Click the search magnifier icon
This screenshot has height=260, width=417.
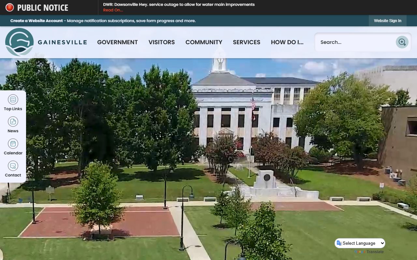pyautogui.click(x=402, y=42)
